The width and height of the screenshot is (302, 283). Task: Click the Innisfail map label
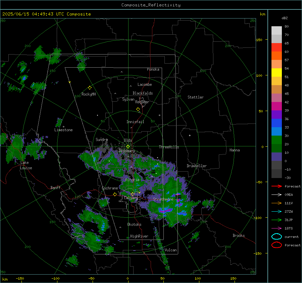[x=135, y=122]
